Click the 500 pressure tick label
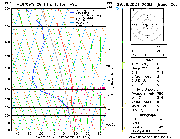 (8, 68)
